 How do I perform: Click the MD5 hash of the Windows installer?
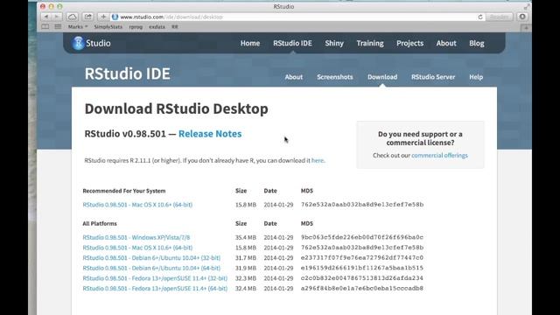click(x=362, y=237)
